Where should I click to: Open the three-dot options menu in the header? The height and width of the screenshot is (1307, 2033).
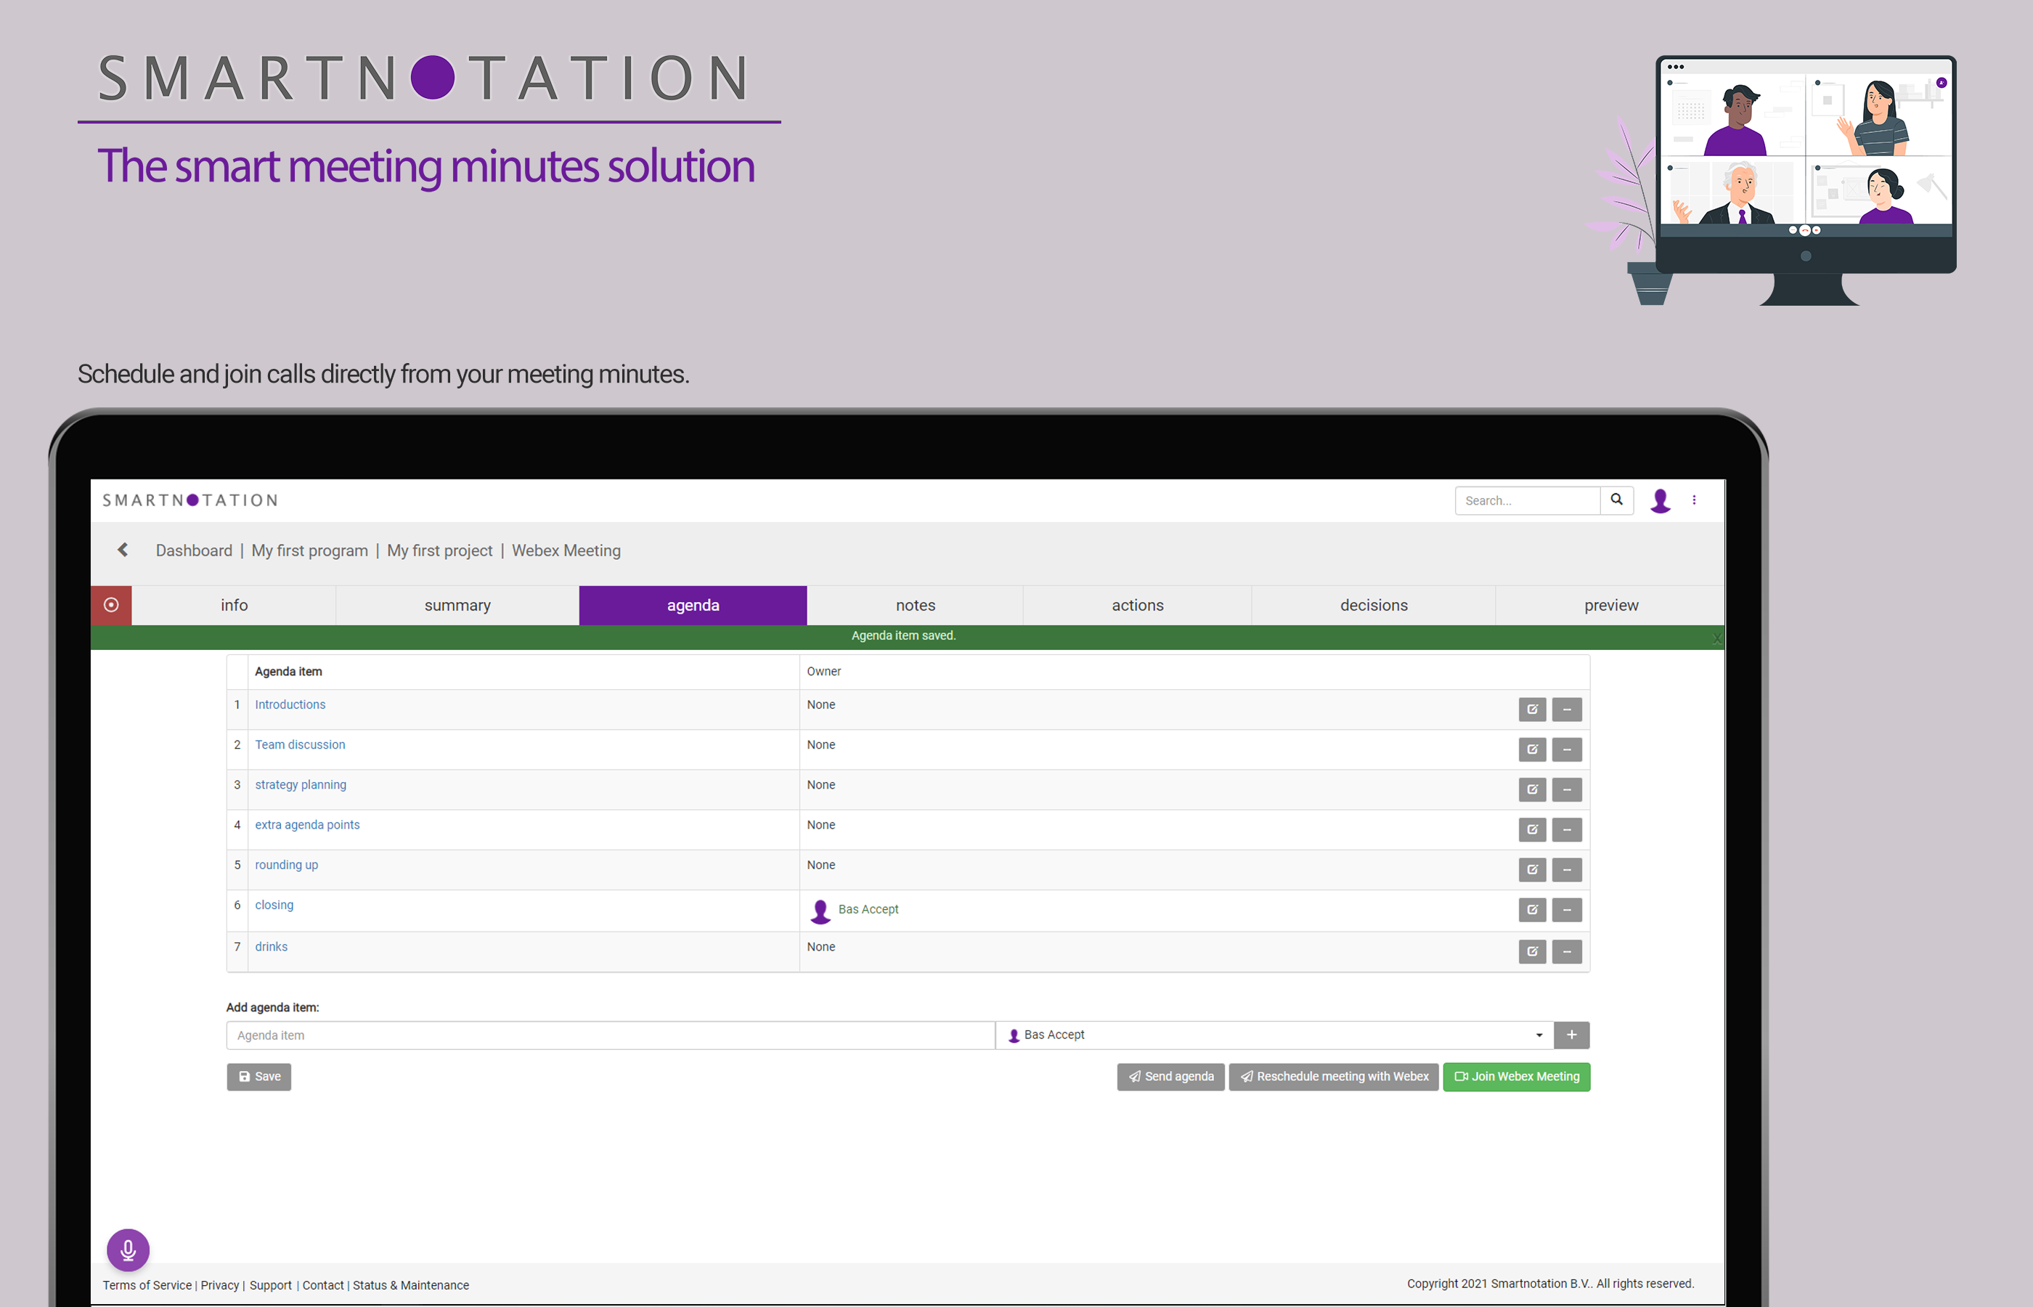point(1694,500)
